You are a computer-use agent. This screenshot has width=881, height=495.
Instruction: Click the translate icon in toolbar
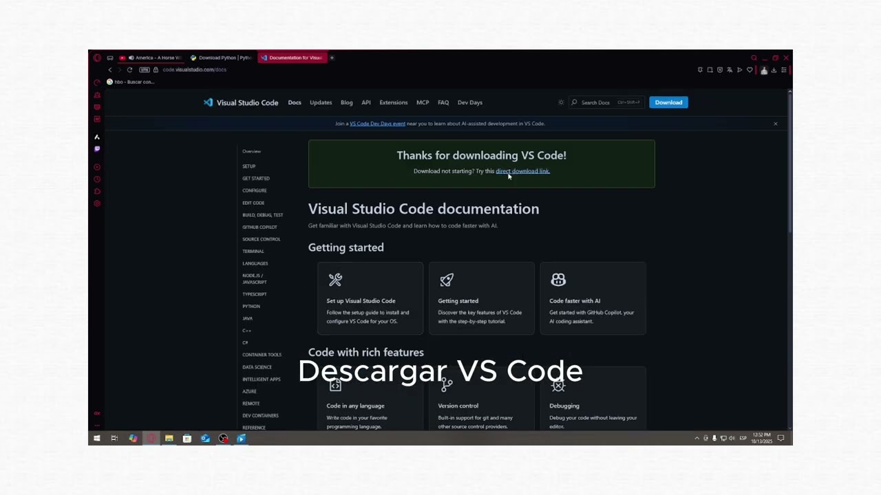[730, 69]
